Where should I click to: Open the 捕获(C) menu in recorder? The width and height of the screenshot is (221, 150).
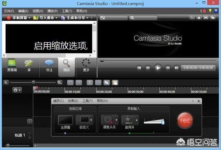point(58,101)
